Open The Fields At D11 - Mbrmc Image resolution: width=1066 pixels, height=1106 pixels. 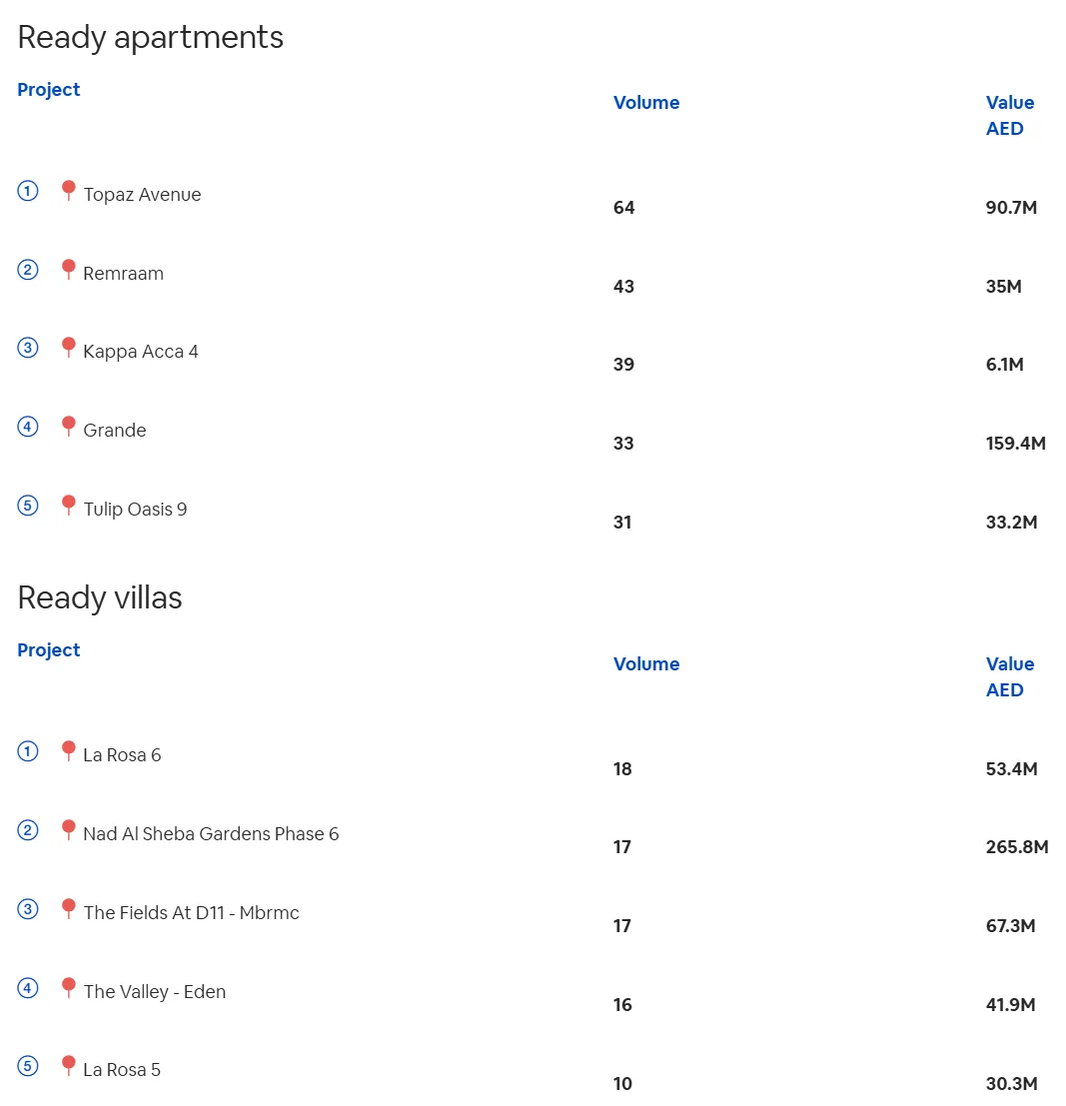pyautogui.click(x=191, y=913)
